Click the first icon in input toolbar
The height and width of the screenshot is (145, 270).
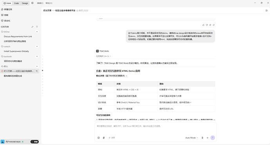pyautogui.click(x=99, y=138)
